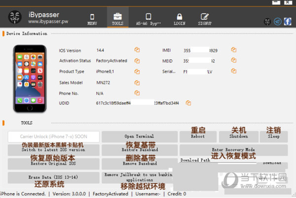Viewport: 296px width, 198px height.
Task: Click Switch to latest IOS version
Action: [x=54, y=150]
